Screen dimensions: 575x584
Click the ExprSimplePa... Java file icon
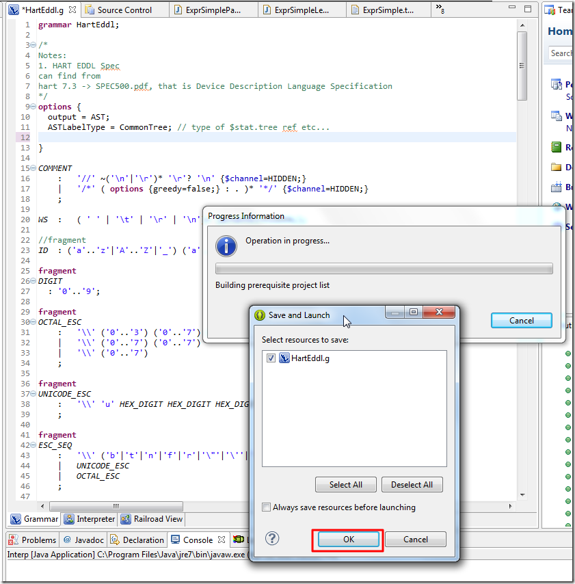click(x=178, y=10)
